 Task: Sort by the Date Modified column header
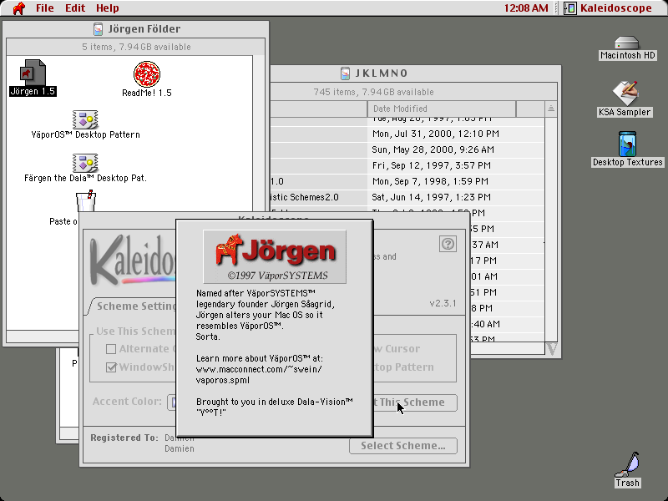[442, 109]
